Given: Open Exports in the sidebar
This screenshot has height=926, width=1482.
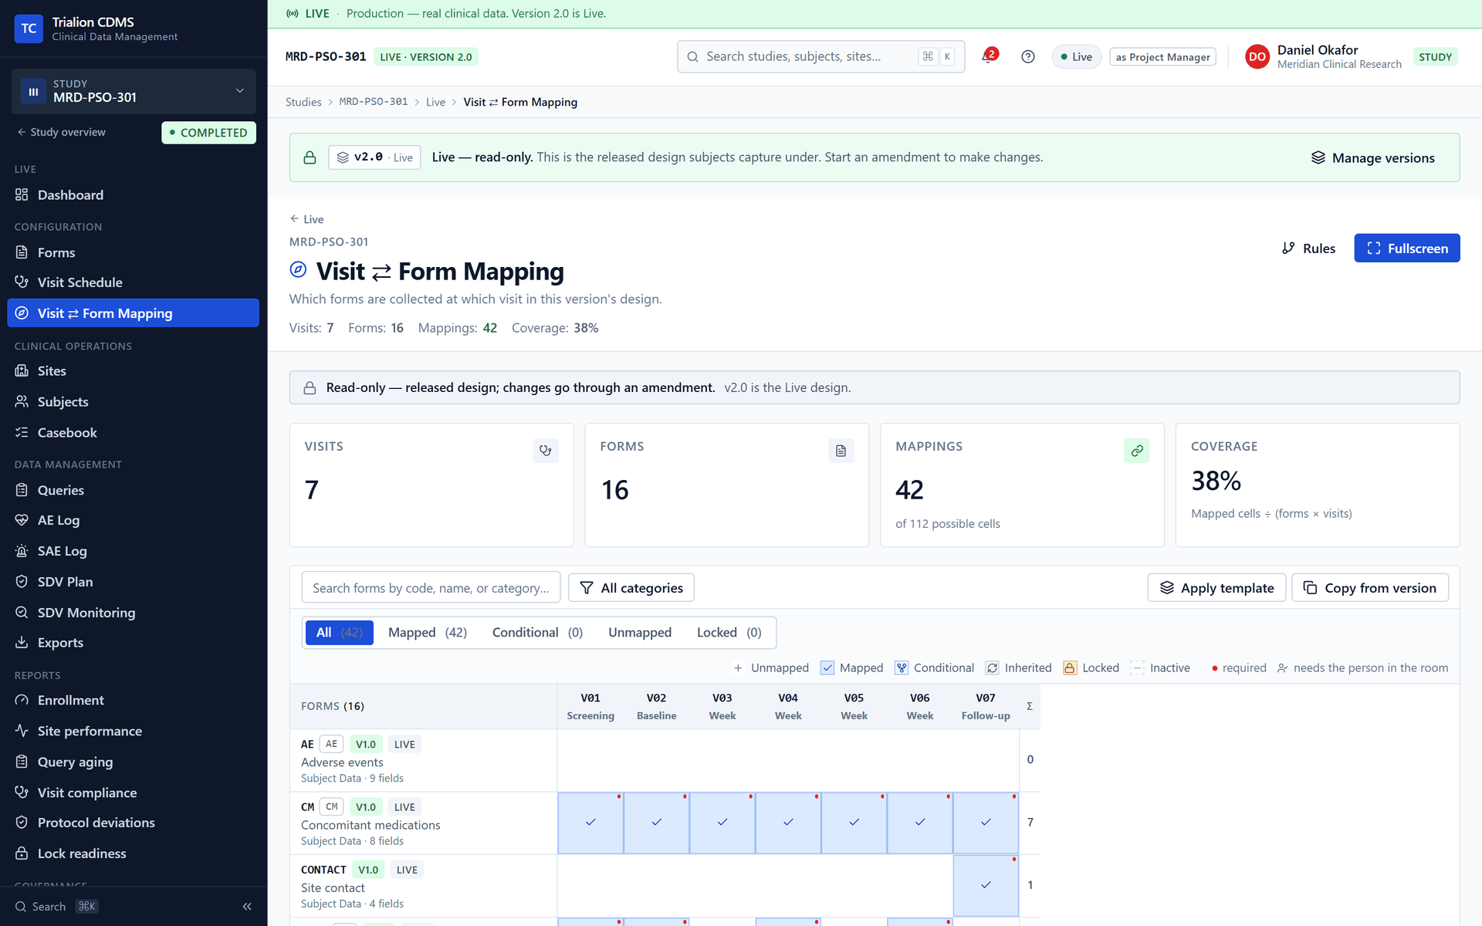Looking at the screenshot, I should [x=133, y=643].
